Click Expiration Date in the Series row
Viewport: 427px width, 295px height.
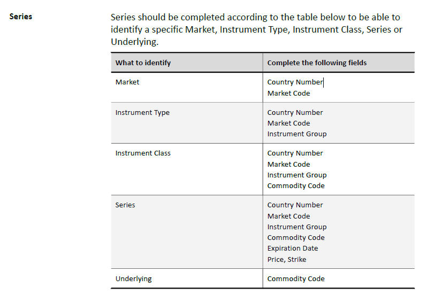tap(293, 248)
